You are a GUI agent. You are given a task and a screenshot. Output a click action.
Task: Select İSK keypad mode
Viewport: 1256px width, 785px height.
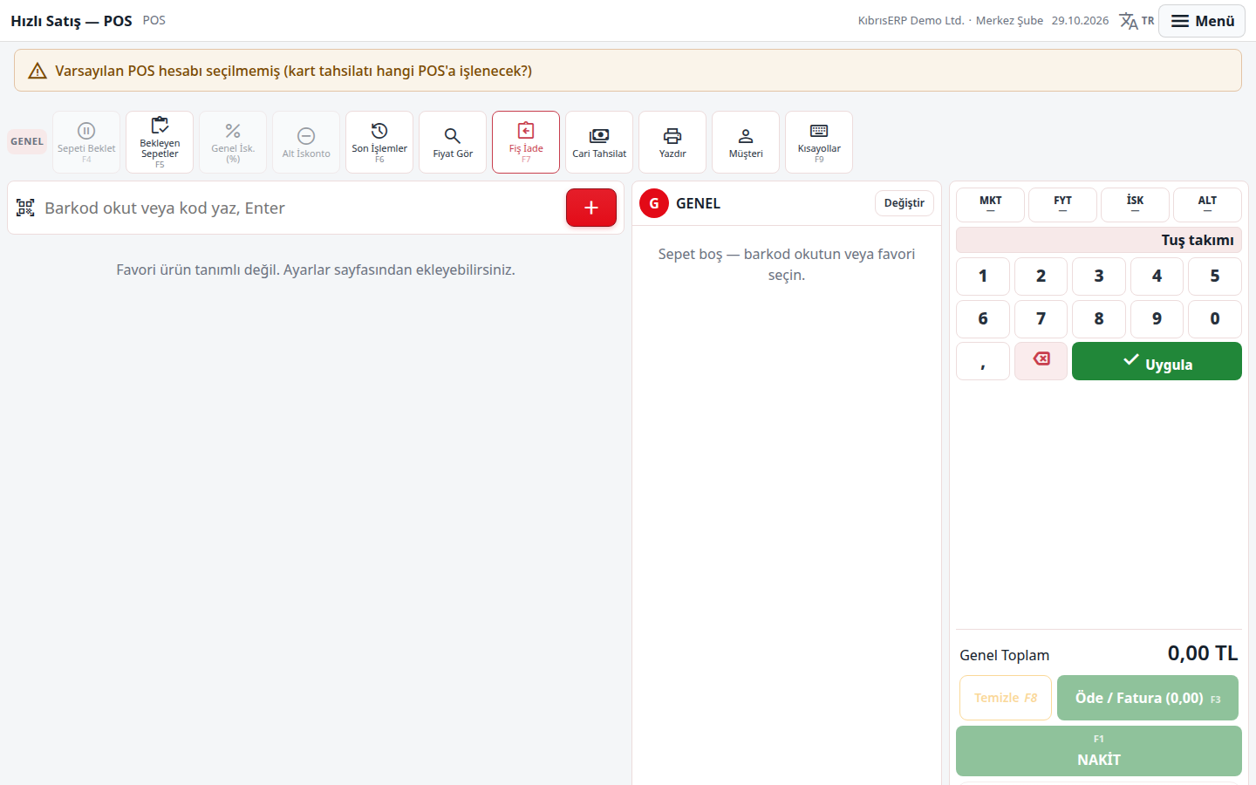coord(1135,205)
